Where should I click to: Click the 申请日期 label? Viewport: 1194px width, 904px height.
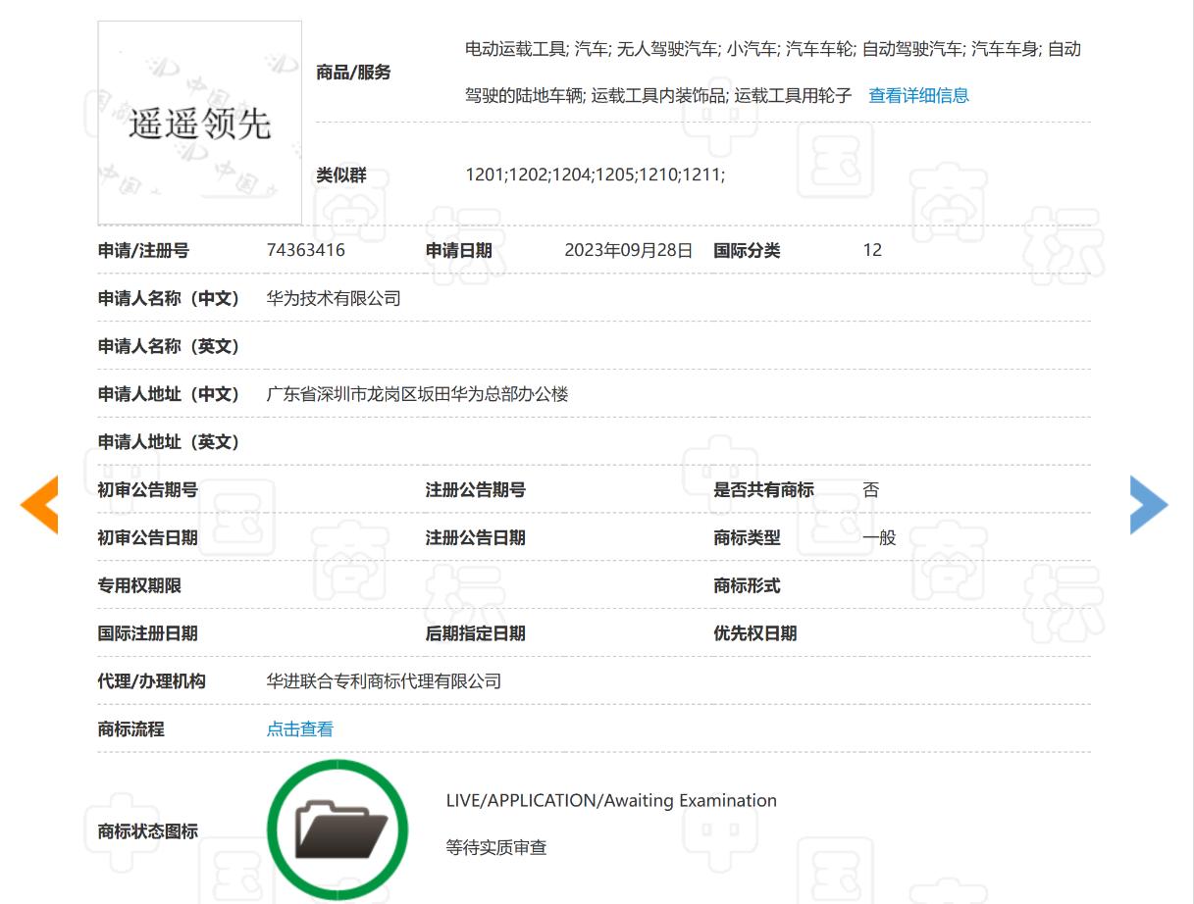[x=459, y=250]
